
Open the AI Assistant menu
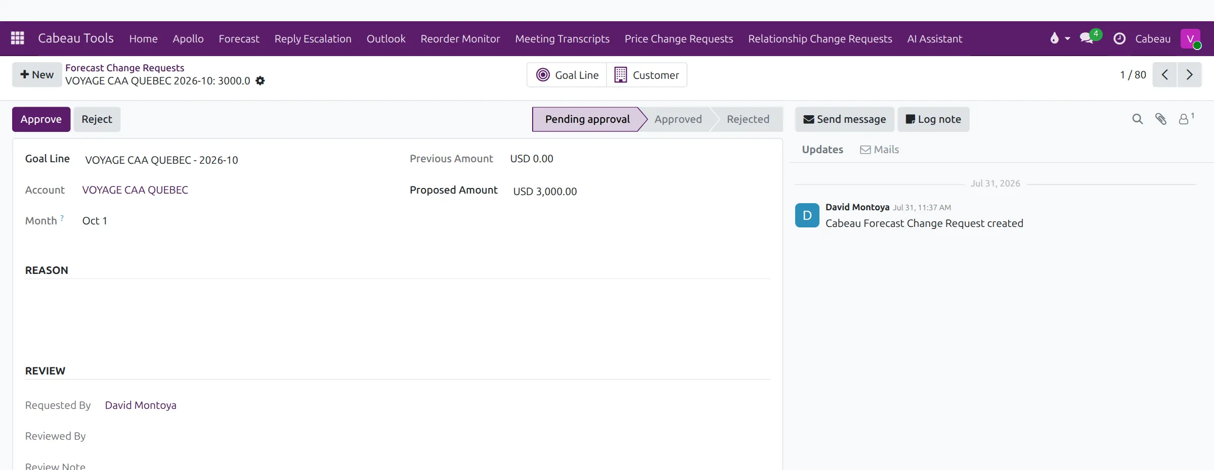(934, 38)
